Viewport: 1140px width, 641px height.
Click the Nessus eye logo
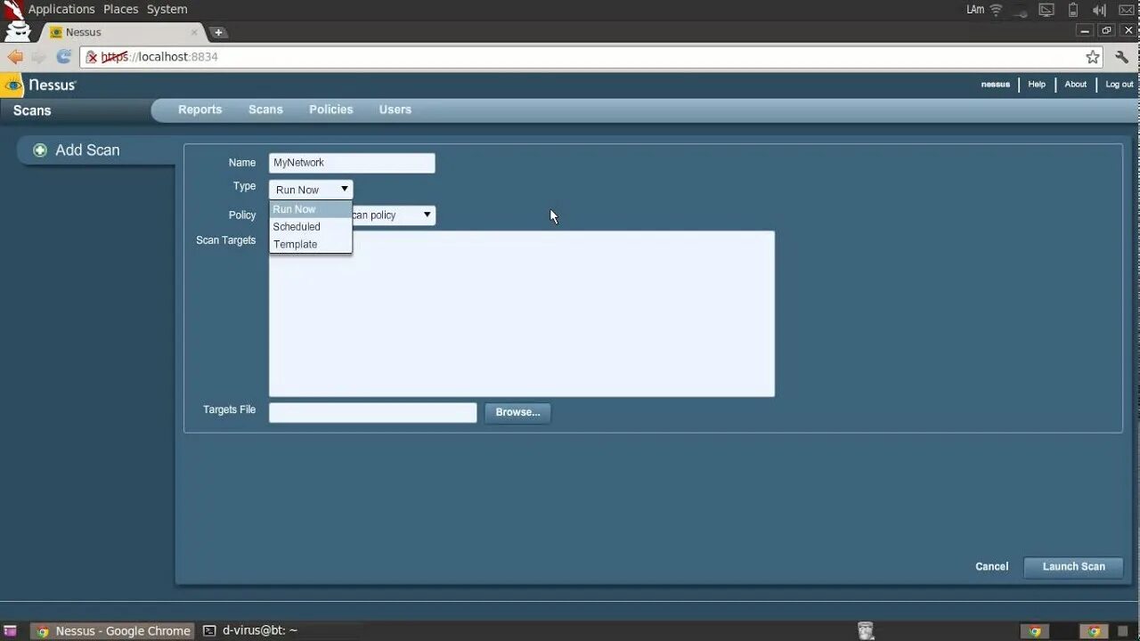coord(13,85)
